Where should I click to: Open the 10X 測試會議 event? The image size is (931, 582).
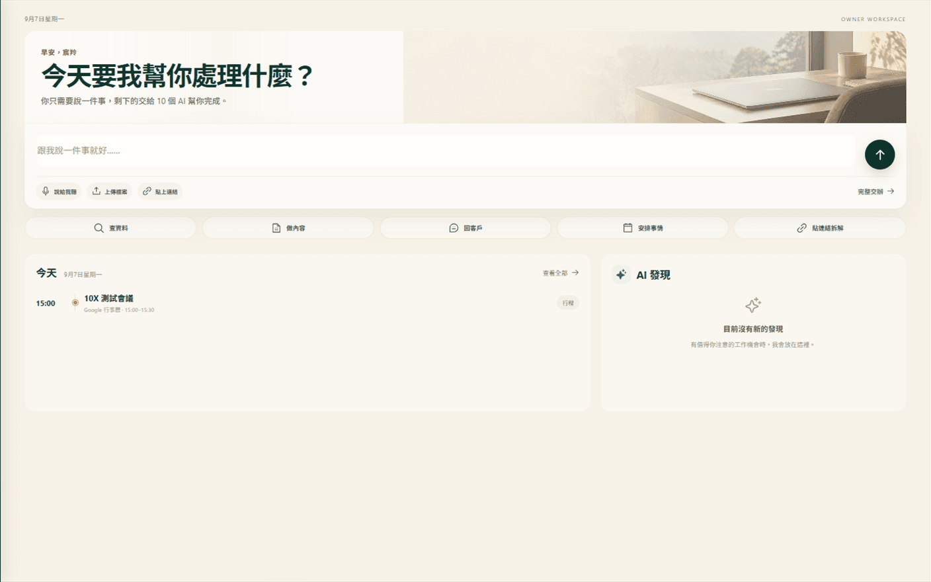pyautogui.click(x=108, y=298)
